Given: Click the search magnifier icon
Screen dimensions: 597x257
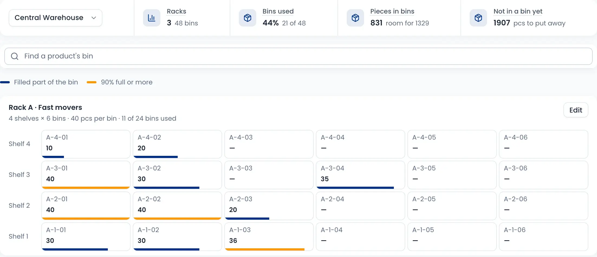Looking at the screenshot, I should pyautogui.click(x=15, y=56).
